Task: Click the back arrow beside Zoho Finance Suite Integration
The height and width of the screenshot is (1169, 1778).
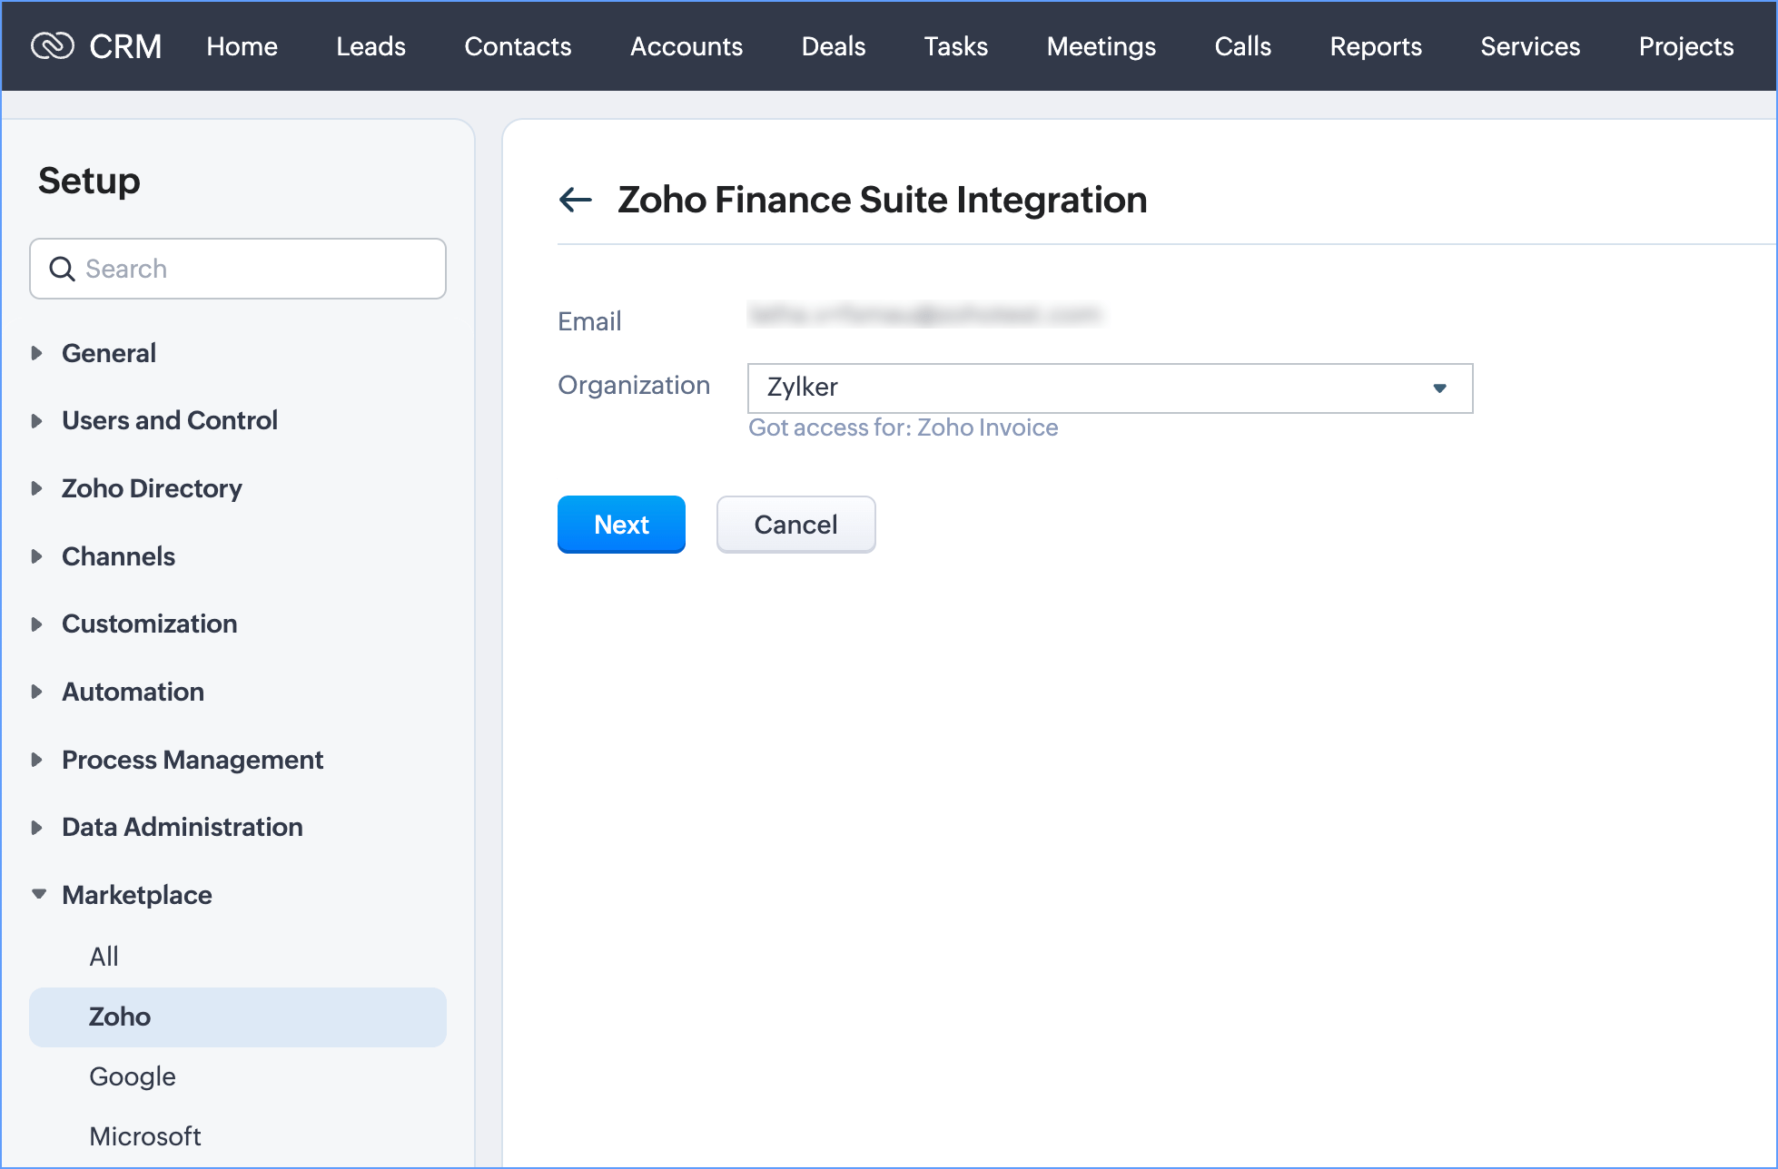Action: (x=576, y=200)
